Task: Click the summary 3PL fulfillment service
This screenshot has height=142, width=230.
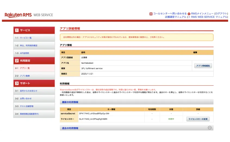Action: [92, 68]
